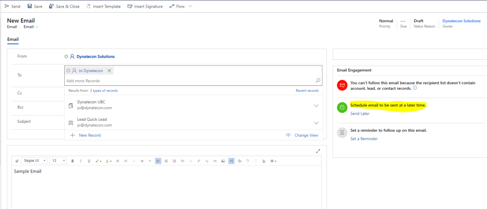Click the search magnifier in the To field
Screen dimensions: 487x209
coord(318,81)
